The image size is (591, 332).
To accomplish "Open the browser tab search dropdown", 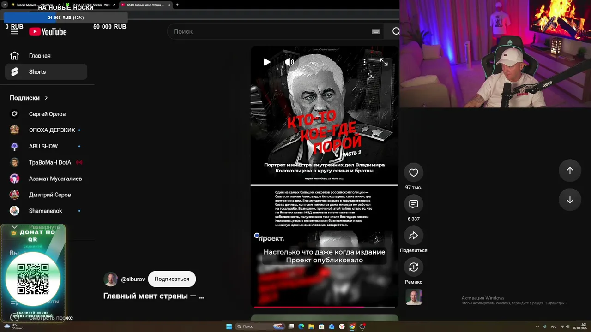I will click(x=5, y=5).
